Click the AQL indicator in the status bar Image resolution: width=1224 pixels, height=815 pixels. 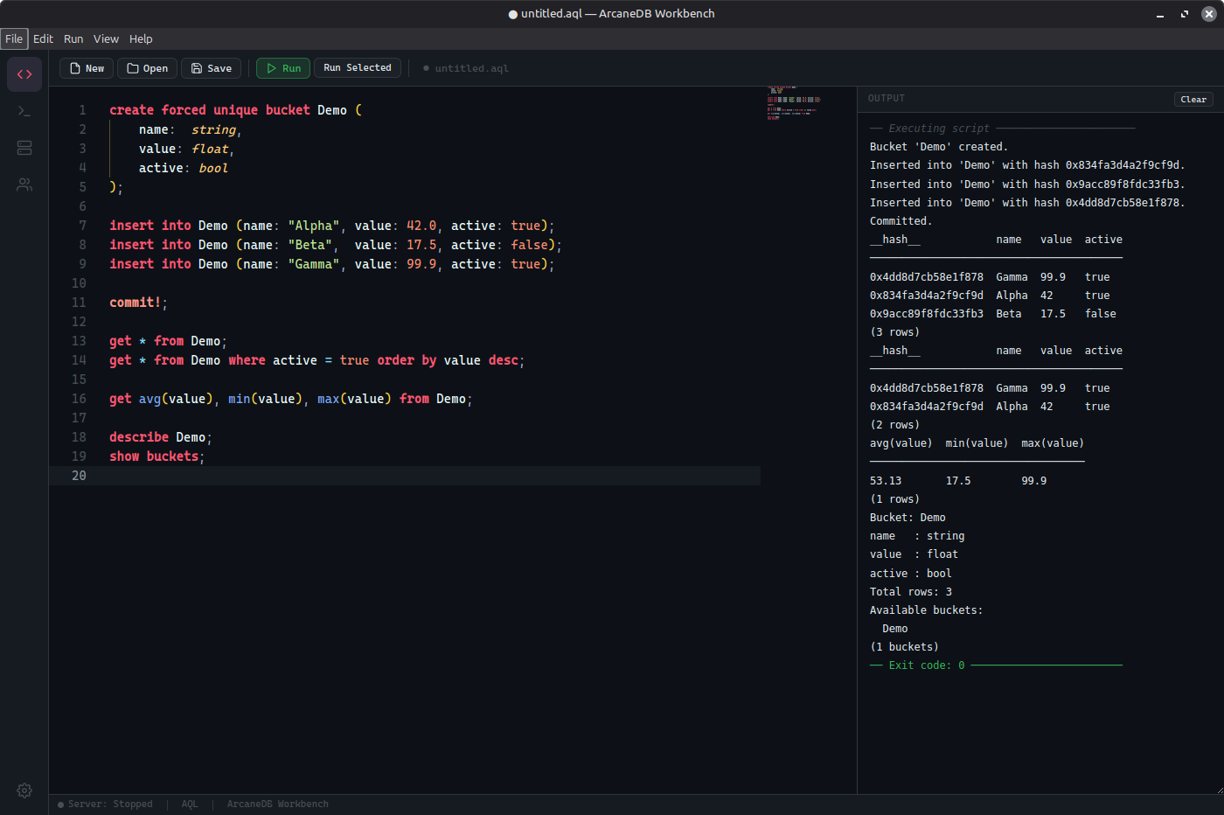pos(190,804)
